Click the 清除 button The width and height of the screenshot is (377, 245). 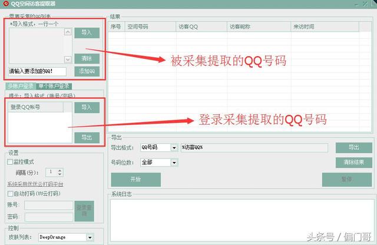tap(87, 58)
